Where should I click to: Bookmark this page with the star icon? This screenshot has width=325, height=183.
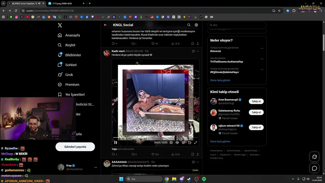coord(279,11)
